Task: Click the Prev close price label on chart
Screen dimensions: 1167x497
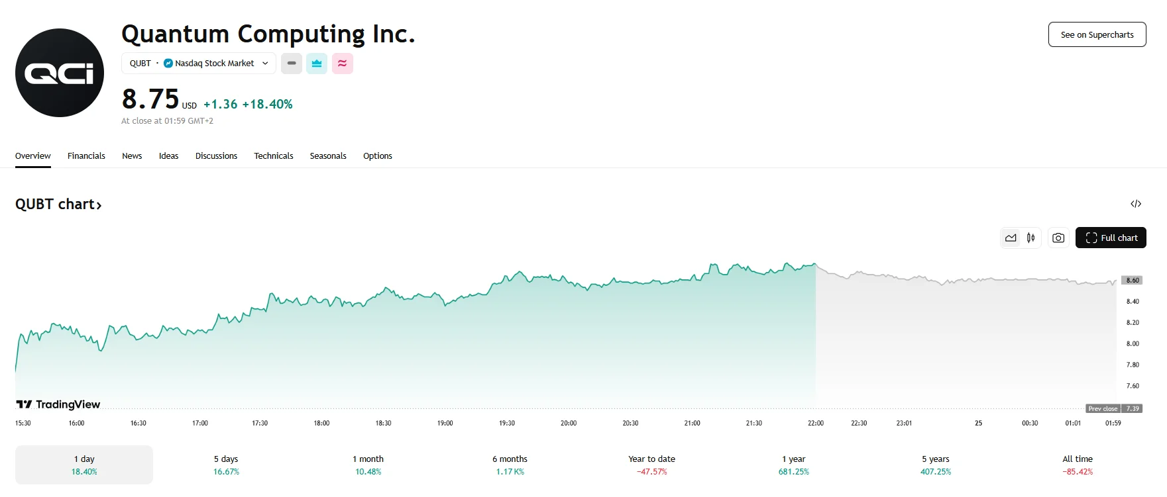Action: (x=1103, y=409)
